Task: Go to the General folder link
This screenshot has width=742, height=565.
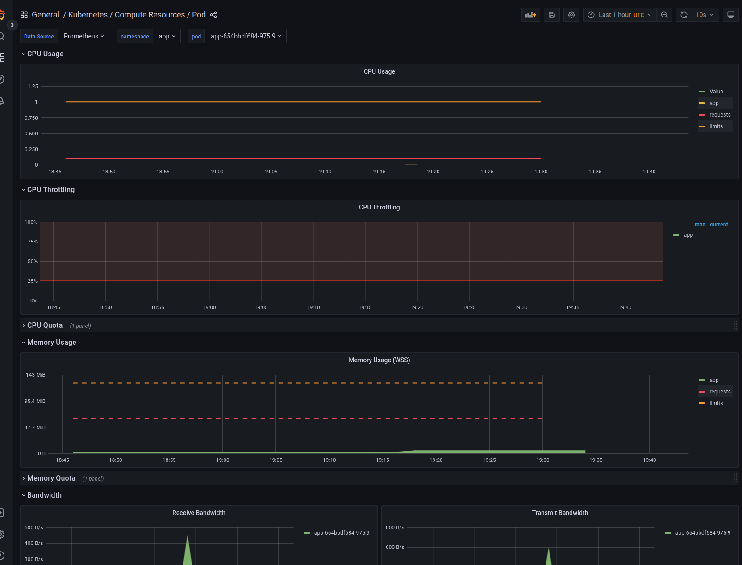Action: pyautogui.click(x=46, y=15)
